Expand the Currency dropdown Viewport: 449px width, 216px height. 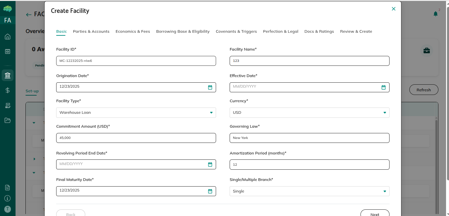(x=309, y=112)
